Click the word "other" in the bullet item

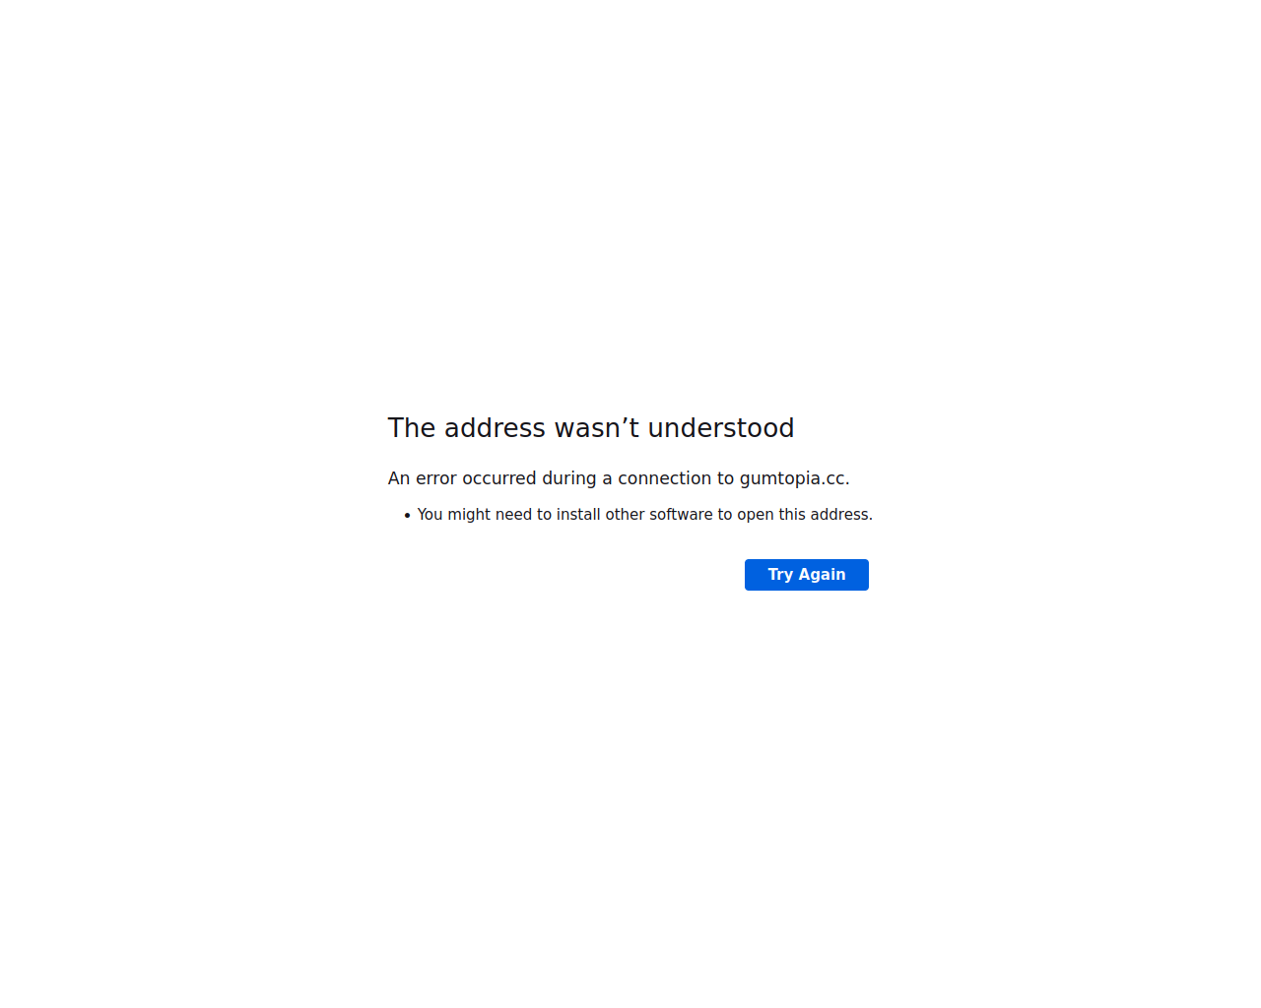click(626, 515)
